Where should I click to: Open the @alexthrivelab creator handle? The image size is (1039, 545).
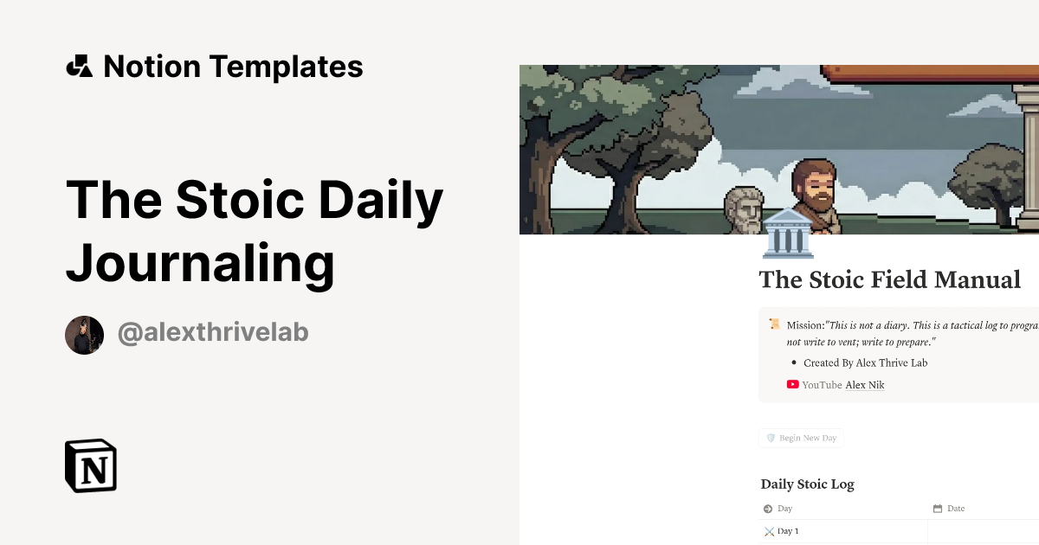tap(213, 332)
